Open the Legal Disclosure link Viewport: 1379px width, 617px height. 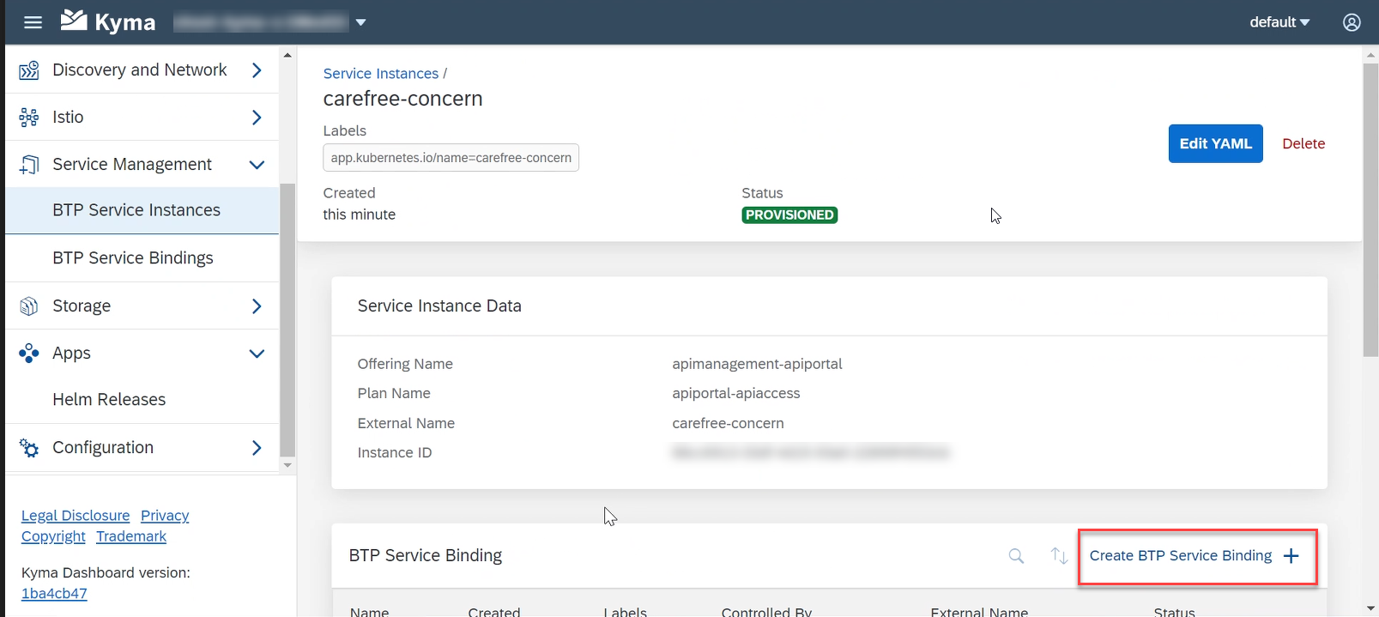click(x=76, y=516)
